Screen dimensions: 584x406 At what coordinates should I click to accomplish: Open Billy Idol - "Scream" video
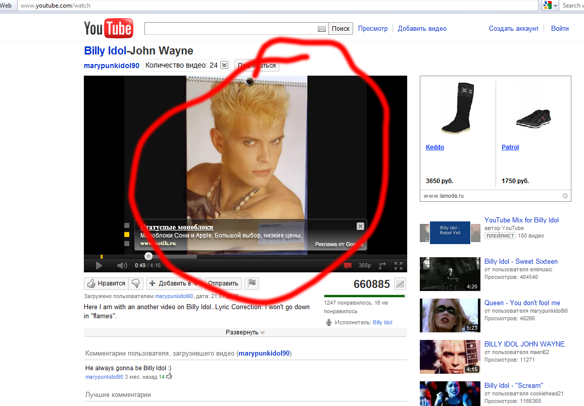point(514,385)
